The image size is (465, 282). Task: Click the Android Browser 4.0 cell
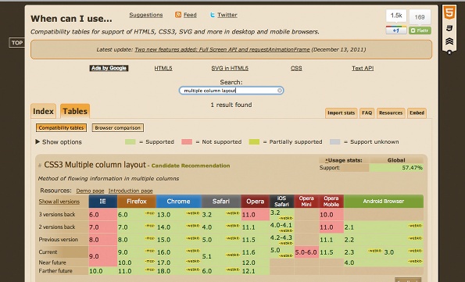[384, 262]
